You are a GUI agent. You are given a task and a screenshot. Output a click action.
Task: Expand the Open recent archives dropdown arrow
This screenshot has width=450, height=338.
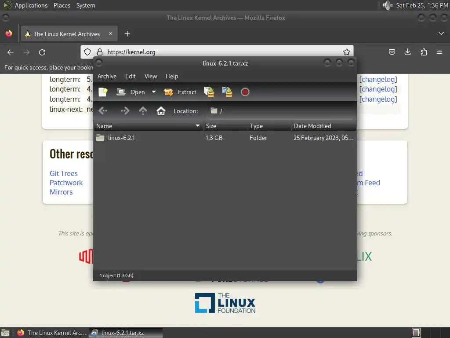[x=154, y=92]
